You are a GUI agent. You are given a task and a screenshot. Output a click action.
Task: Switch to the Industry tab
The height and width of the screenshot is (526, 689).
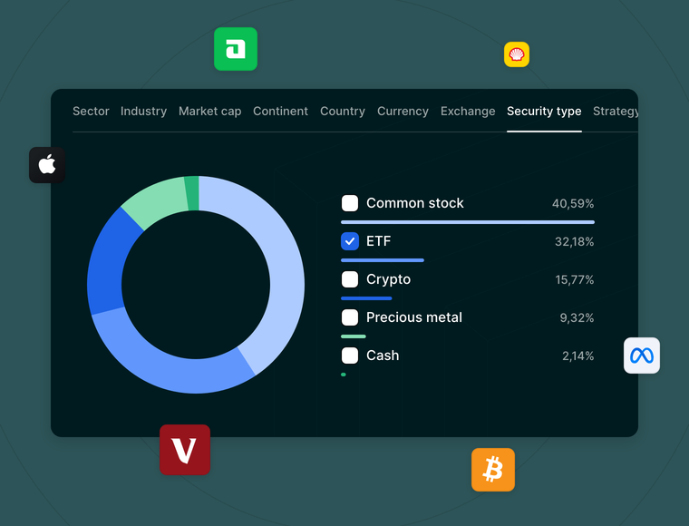click(x=143, y=112)
